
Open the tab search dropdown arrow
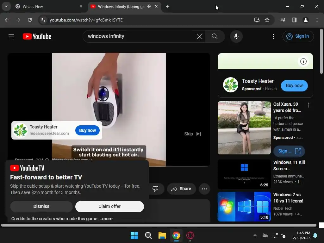coord(6,6)
